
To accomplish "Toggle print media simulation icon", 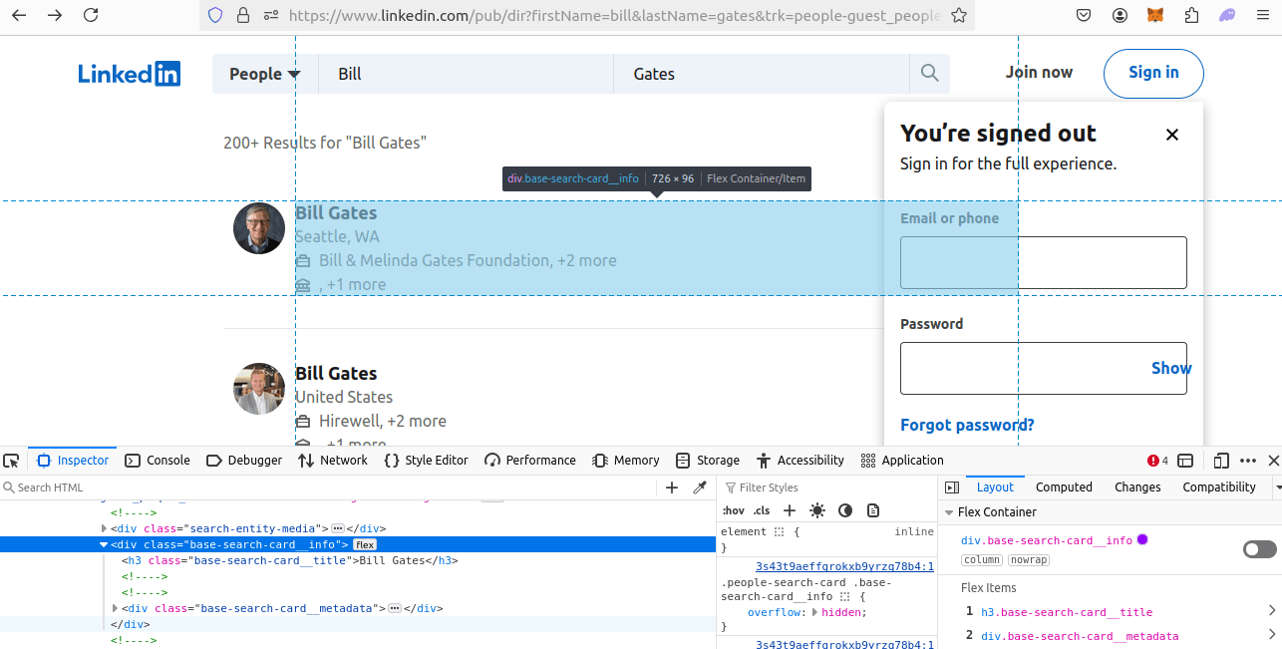I will pyautogui.click(x=873, y=510).
